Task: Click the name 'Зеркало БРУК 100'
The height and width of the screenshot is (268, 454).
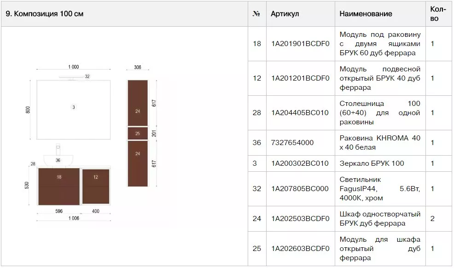Action: (x=372, y=163)
